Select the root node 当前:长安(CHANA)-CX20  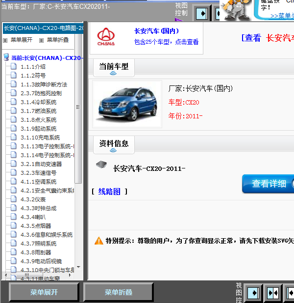(47, 58)
